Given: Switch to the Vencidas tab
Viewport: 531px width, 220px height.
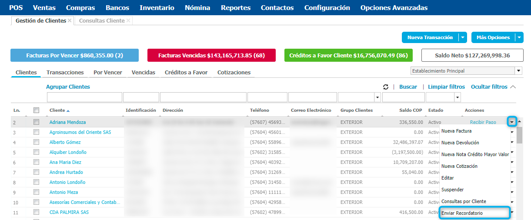Looking at the screenshot, I should click(144, 73).
